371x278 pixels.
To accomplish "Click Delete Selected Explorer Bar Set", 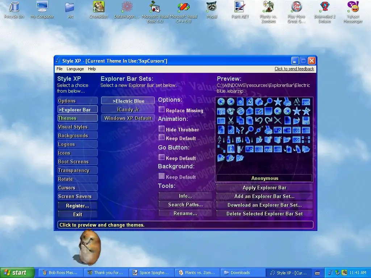I will pos(264,214).
